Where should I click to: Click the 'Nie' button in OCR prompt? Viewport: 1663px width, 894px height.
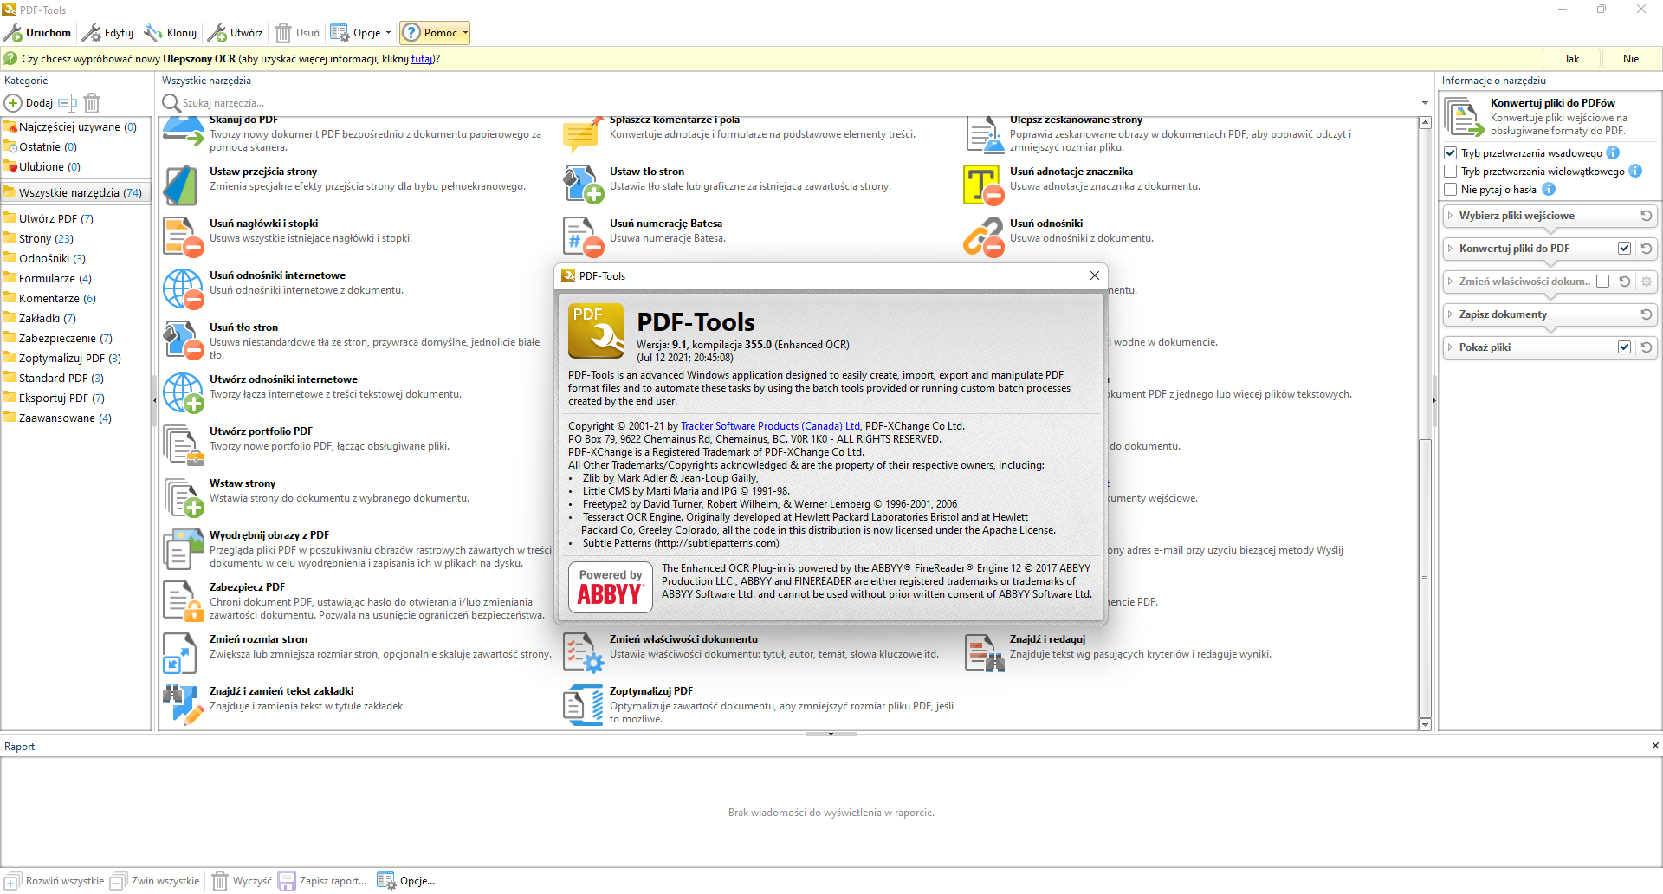pos(1631,59)
